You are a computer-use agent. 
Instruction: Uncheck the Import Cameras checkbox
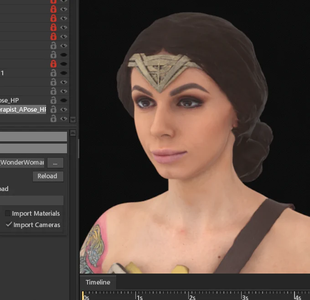(9, 224)
